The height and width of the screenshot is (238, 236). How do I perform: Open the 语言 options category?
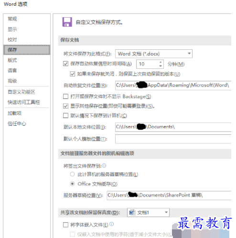pyautogui.click(x=12, y=70)
